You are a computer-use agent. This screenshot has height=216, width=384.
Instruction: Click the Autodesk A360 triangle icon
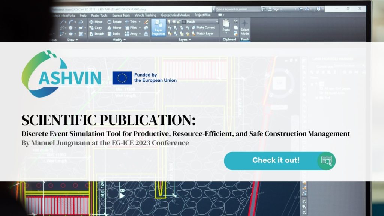pos(307,9)
